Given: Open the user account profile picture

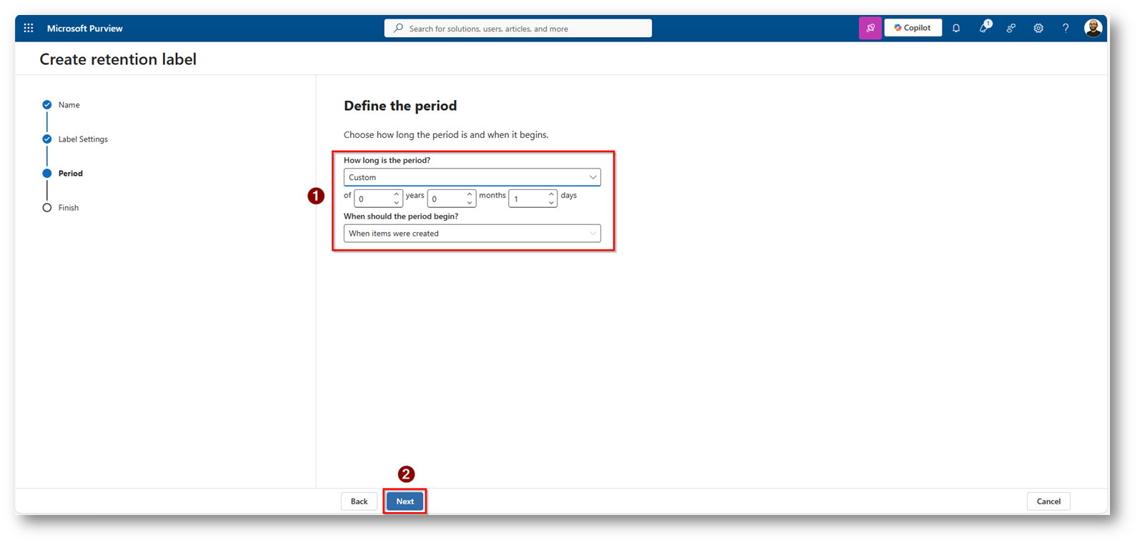Looking at the screenshot, I should (1093, 28).
